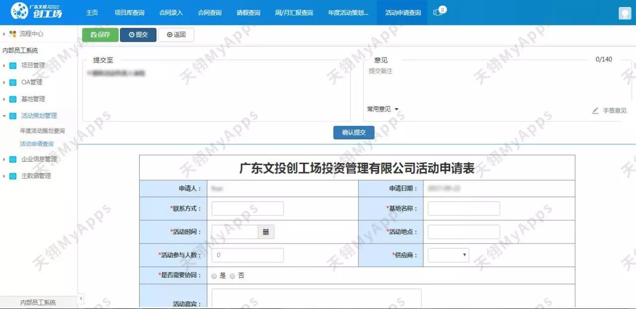Click the 内部员工系统 tab at sidebar bottom

tap(38, 302)
